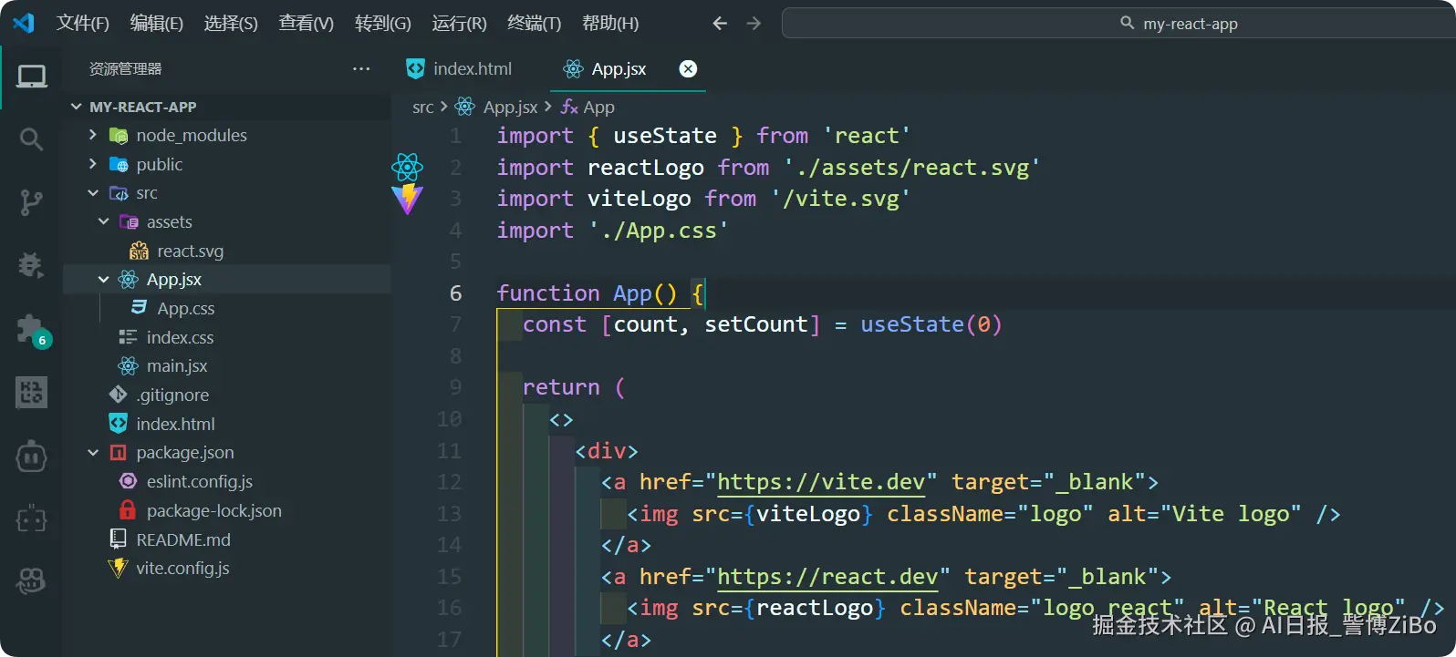
Task: Expand the node_modules folder chevron
Action: click(x=92, y=135)
